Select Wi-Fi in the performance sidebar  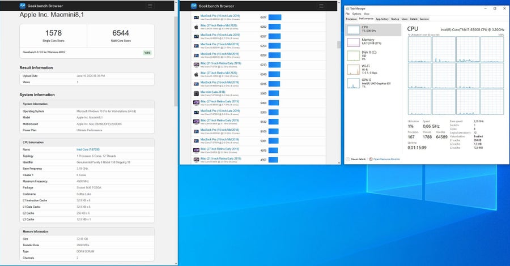373,69
